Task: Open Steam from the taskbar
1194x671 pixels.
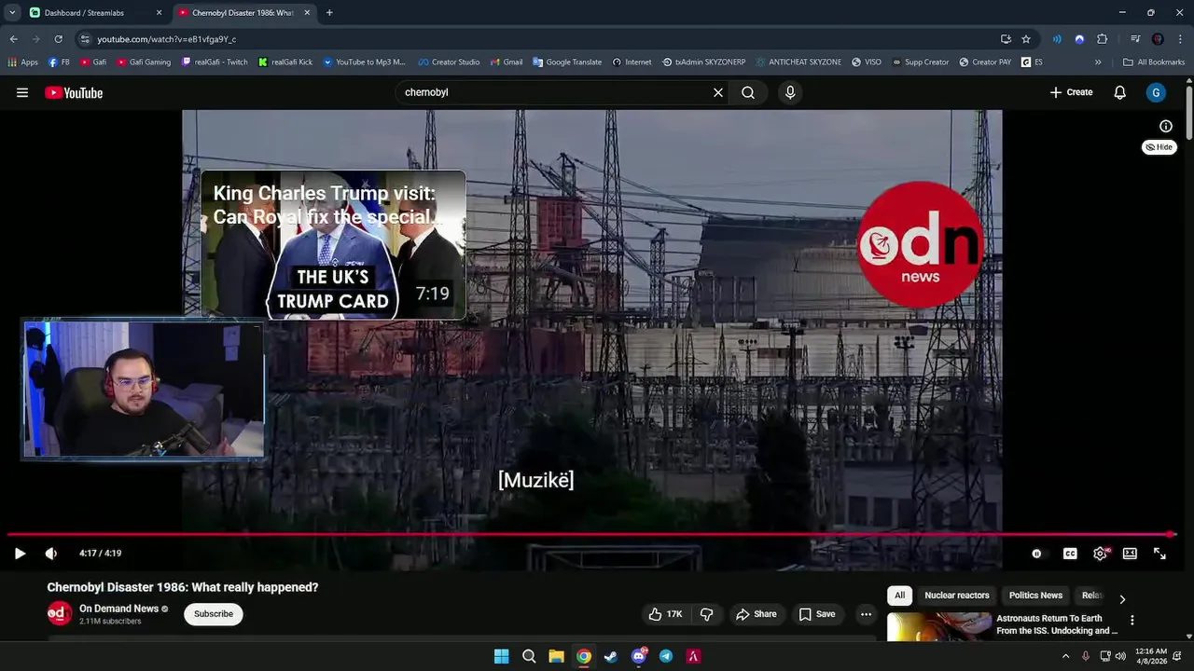Action: click(611, 656)
